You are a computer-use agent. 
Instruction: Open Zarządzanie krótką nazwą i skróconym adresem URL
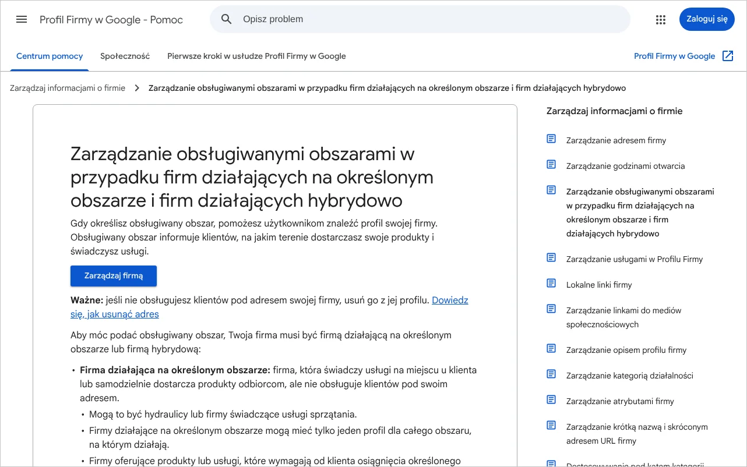pyautogui.click(x=637, y=434)
